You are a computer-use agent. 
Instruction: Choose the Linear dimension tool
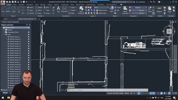click(72, 7)
